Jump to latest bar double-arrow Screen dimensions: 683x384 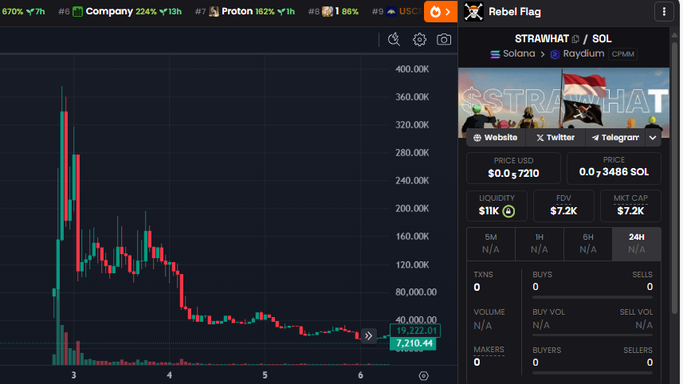coord(368,335)
